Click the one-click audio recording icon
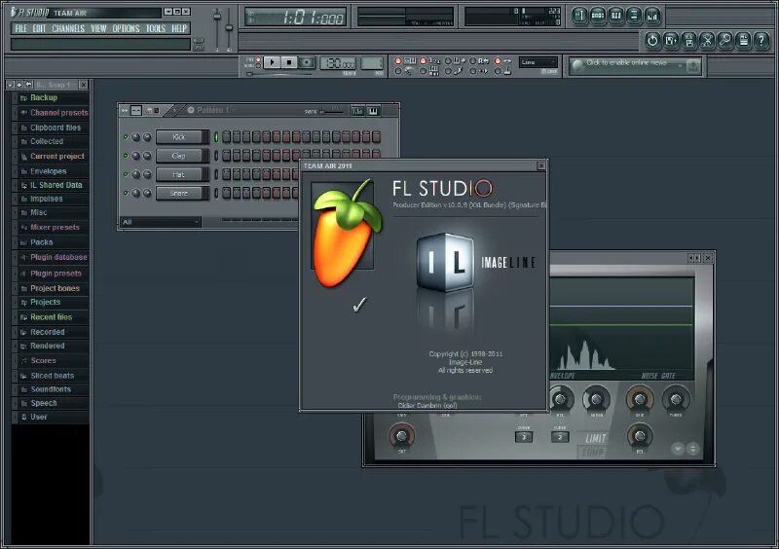The width and height of the screenshot is (779, 549). (724, 40)
